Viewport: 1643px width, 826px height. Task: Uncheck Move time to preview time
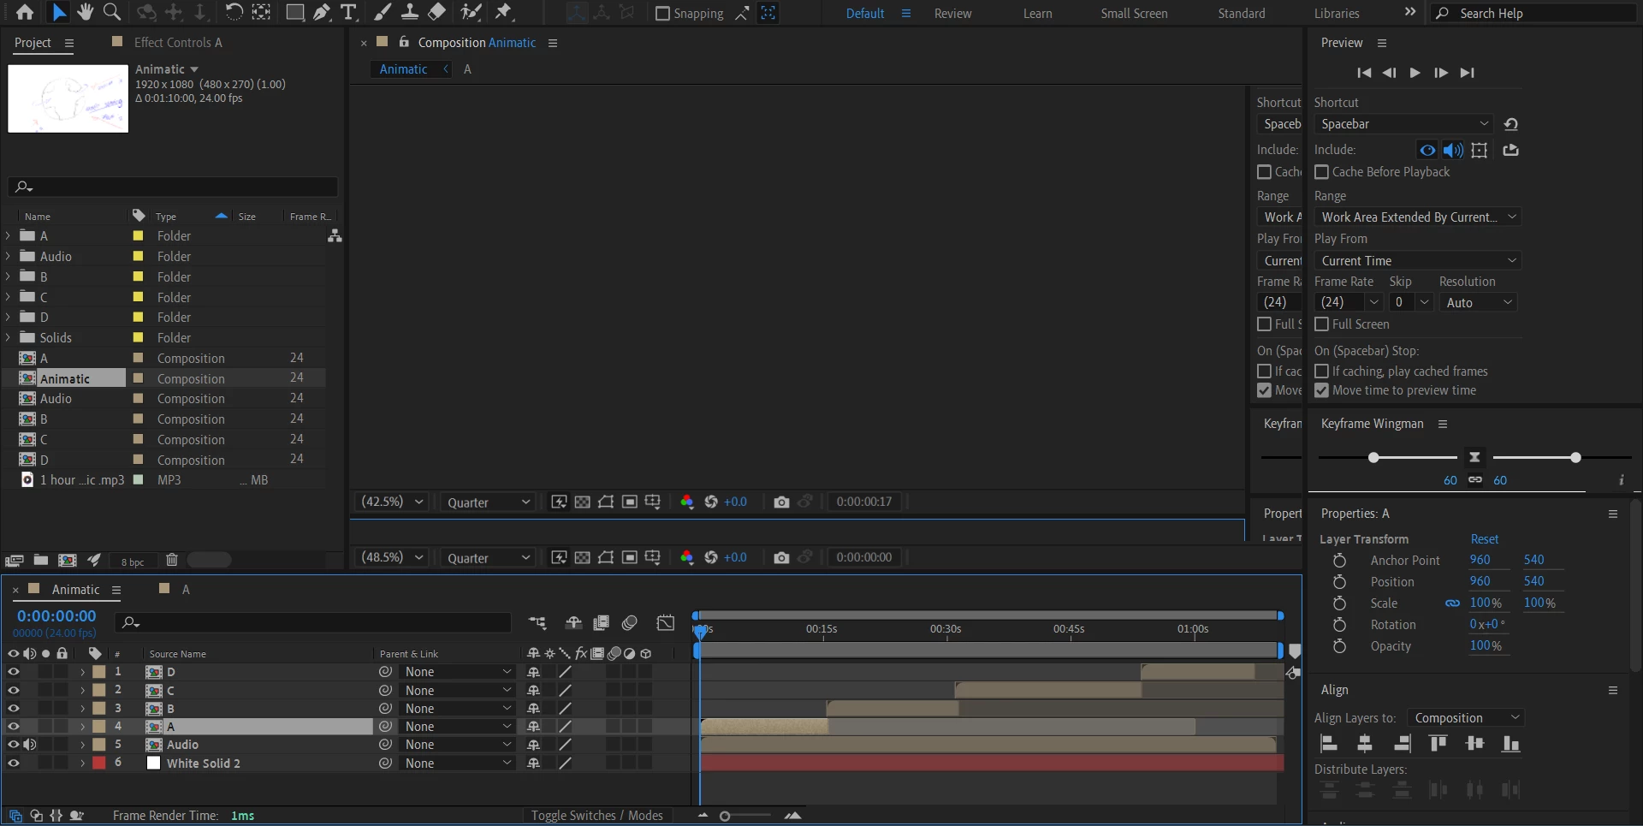pyautogui.click(x=1321, y=390)
